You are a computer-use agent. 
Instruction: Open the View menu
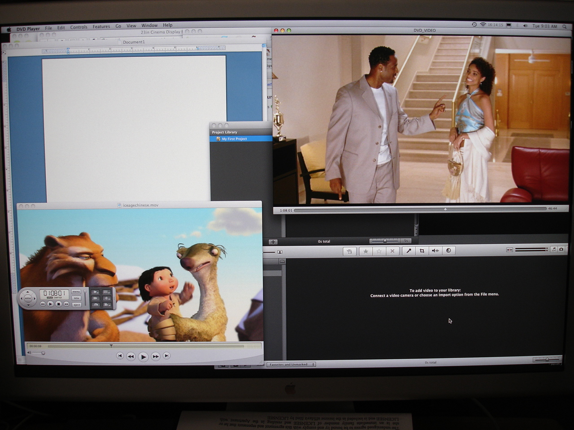coord(131,26)
